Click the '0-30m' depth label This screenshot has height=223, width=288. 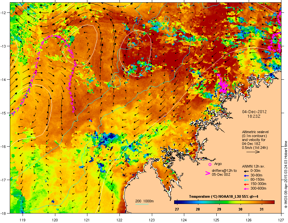click(255, 171)
